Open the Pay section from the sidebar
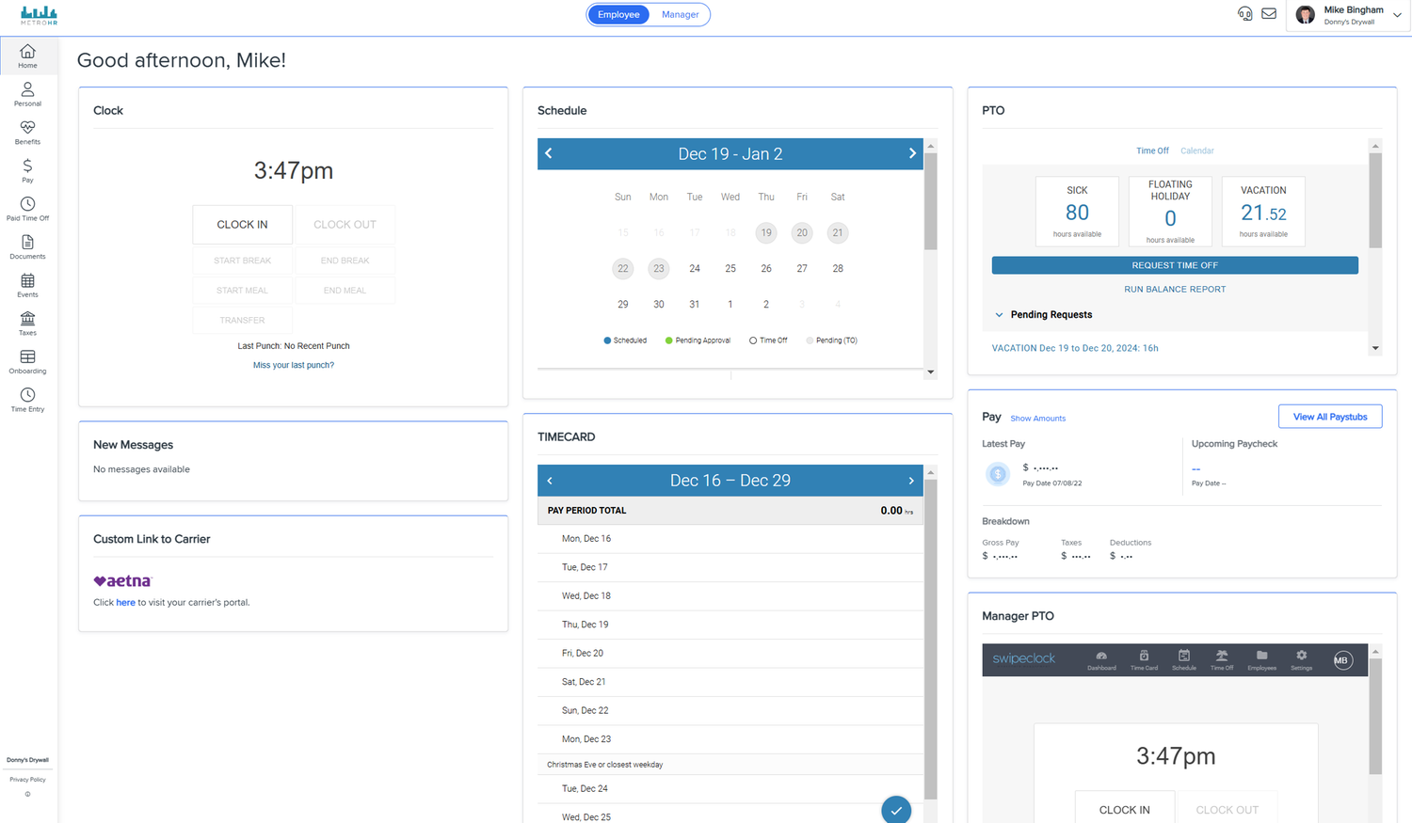Screen dimensions: 1412x823 click(x=27, y=170)
